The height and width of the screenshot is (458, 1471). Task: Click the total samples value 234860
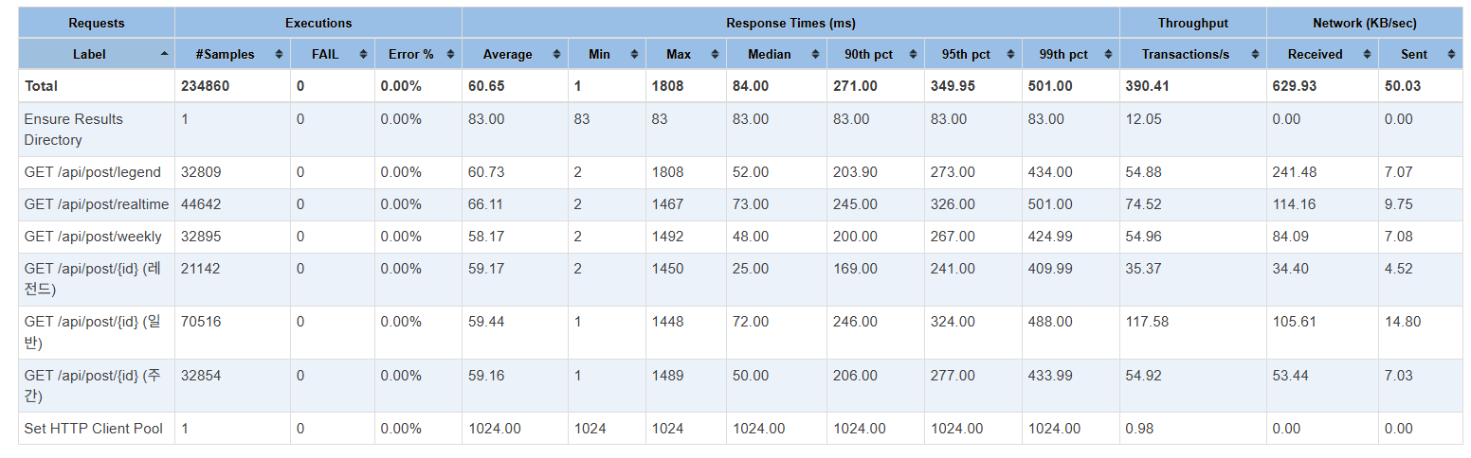[205, 86]
